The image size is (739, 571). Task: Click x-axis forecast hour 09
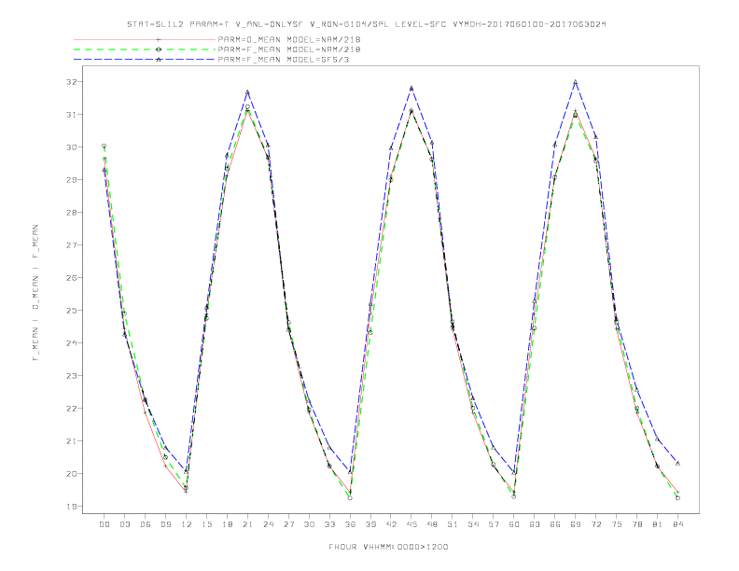[x=165, y=524]
